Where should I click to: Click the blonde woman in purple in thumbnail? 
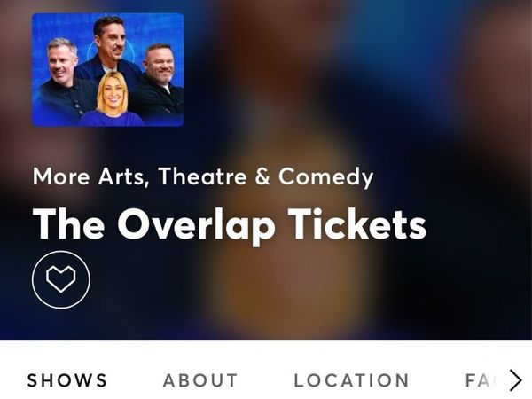pyautogui.click(x=112, y=99)
